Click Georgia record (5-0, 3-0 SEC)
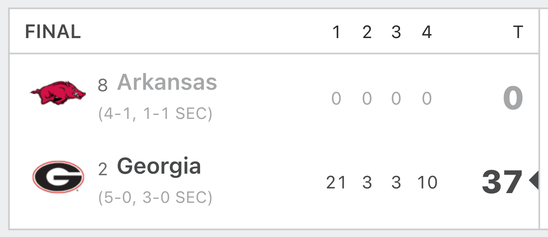 tap(155, 197)
